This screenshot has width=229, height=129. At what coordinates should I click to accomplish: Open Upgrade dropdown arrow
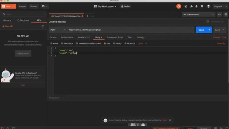[x=226, y=6]
